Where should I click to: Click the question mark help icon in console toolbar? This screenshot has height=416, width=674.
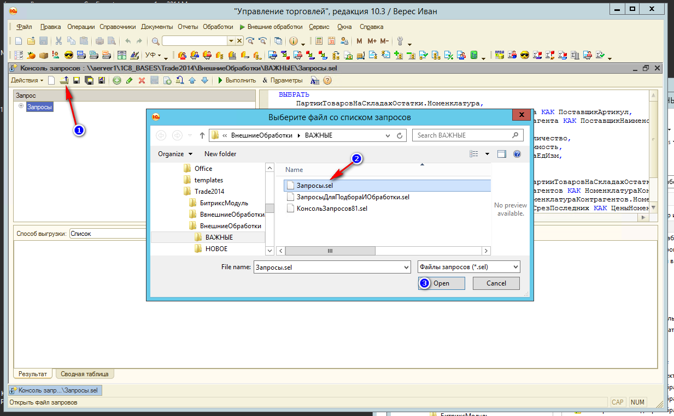[x=327, y=80]
